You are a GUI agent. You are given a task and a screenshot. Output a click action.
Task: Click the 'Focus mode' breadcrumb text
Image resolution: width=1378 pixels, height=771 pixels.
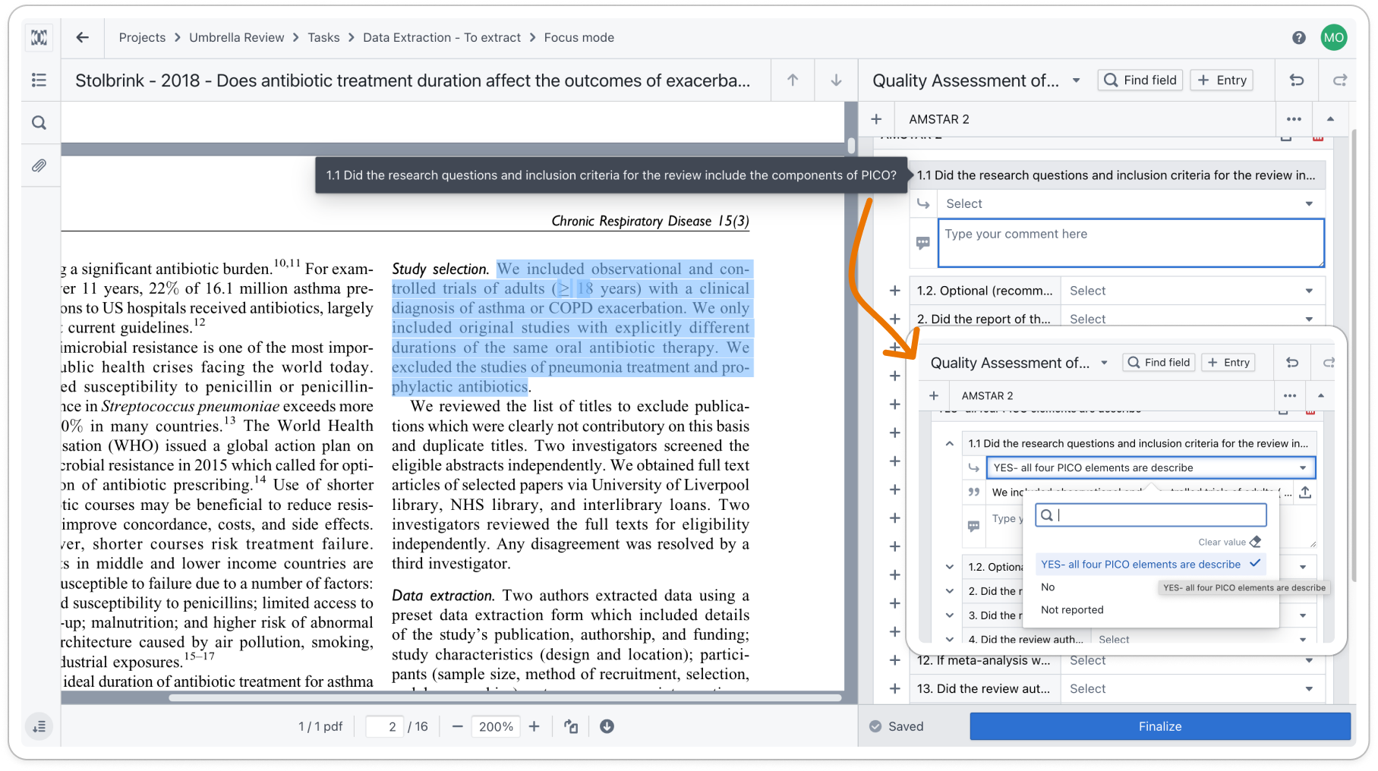[579, 37]
